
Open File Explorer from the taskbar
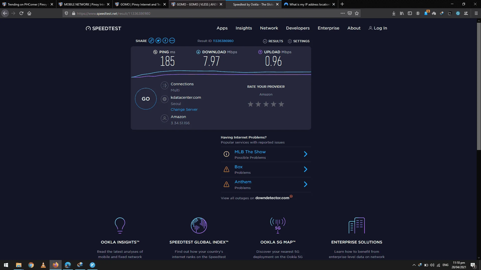point(19,265)
